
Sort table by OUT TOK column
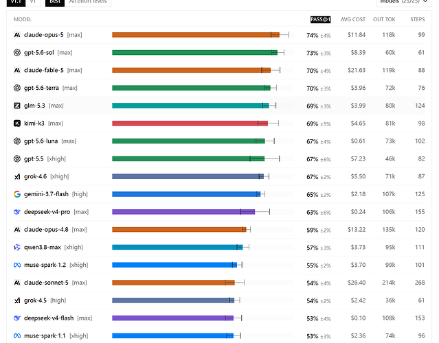384,19
